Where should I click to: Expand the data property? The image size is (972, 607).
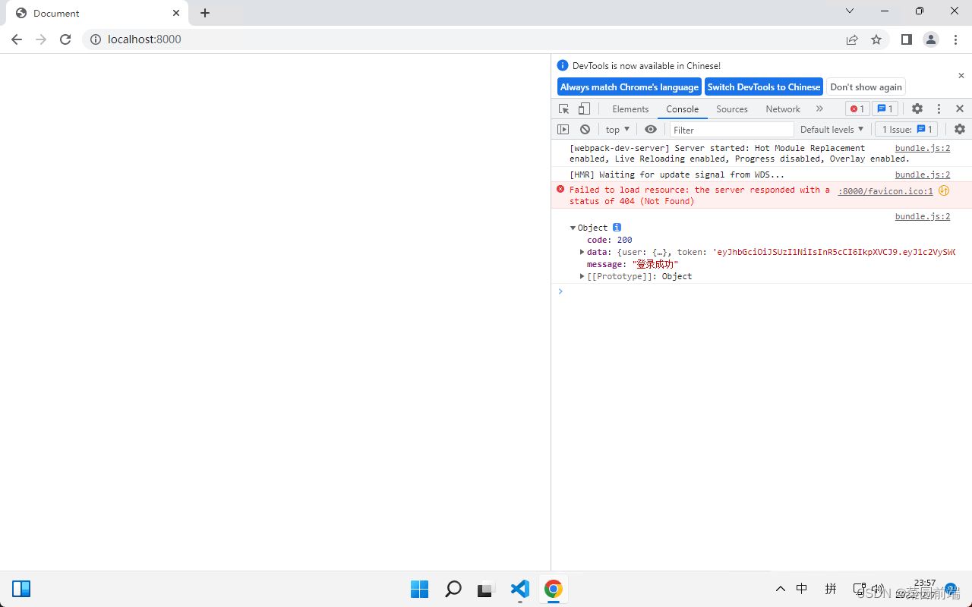pos(582,252)
